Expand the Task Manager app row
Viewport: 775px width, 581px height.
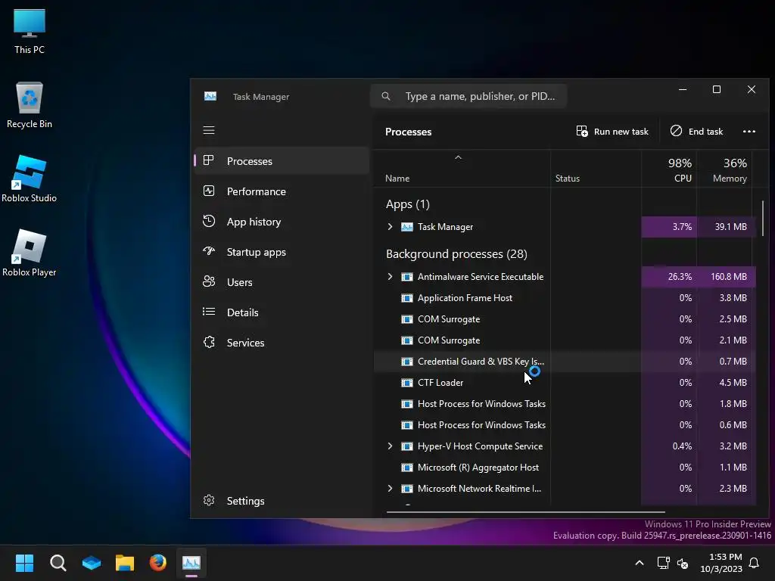coord(390,226)
